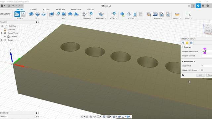The width and height of the screenshot is (212, 119).
Task: Click the Save icon in top bar
Action: coord(9,6)
